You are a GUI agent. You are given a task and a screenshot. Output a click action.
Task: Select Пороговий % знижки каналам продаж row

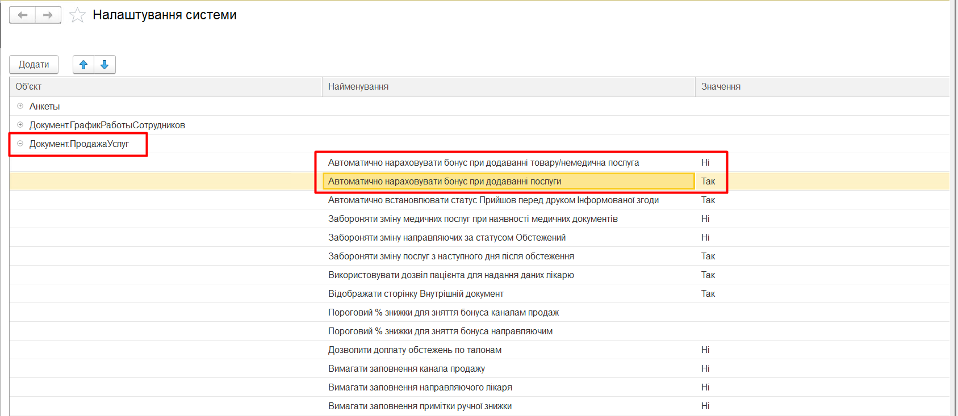[x=443, y=313]
